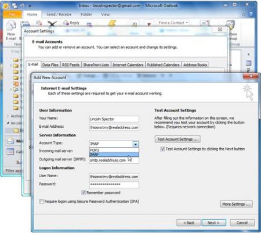Select RSS Feeds tab in Account Settings

coord(71,65)
